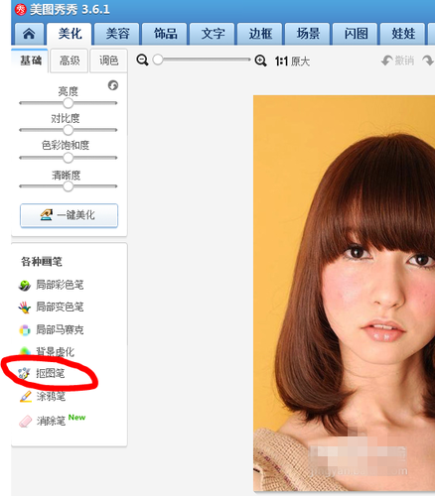Click the 消除笔 label
The height and width of the screenshot is (496, 435).
click(51, 421)
